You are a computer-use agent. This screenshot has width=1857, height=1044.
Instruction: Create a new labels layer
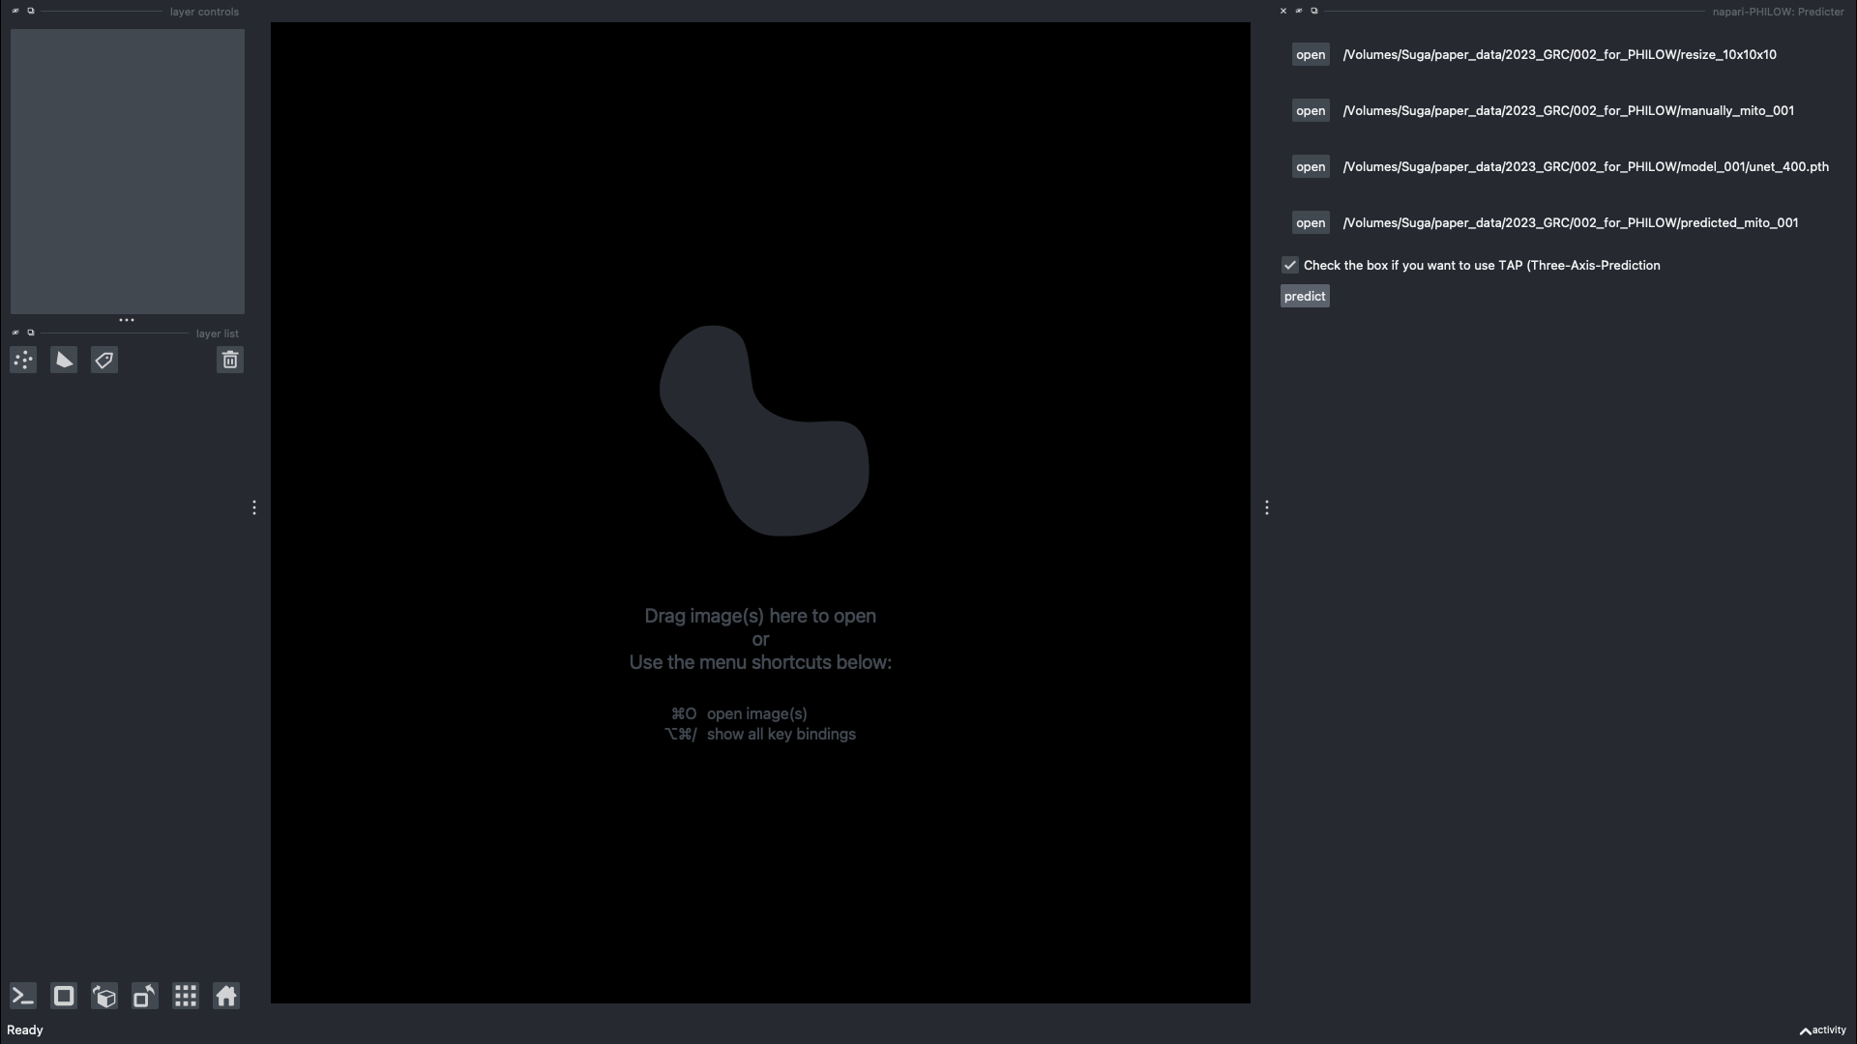coord(104,361)
